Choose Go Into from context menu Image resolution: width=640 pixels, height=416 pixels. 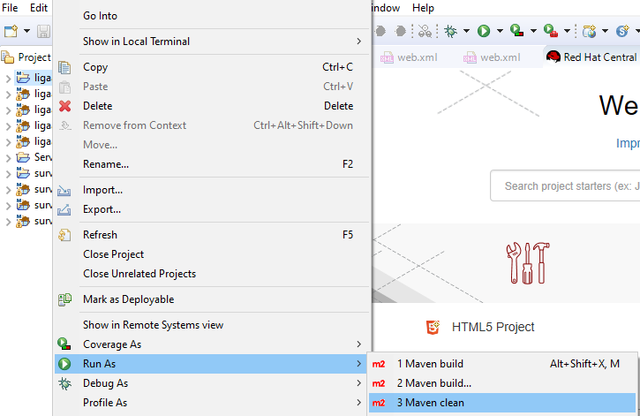click(x=212, y=16)
